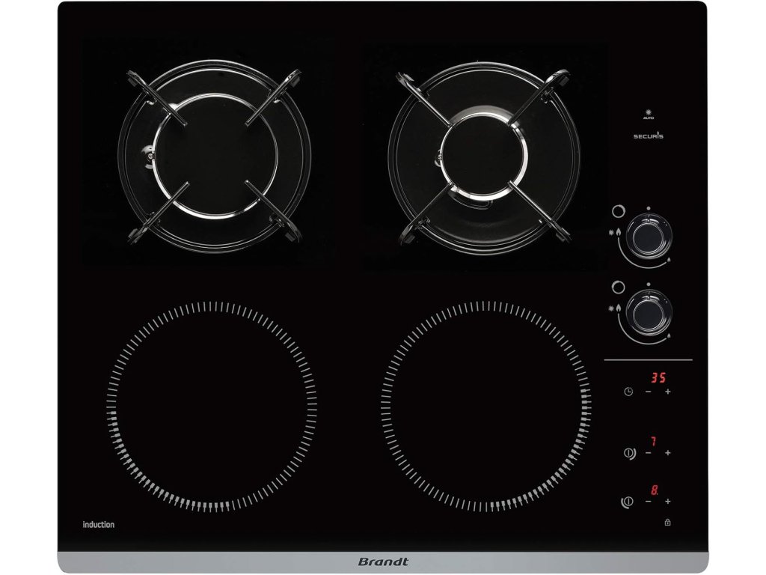Viewport: 766px width, 575px height.
Task: Click the upper gas control knob
Action: [648, 236]
